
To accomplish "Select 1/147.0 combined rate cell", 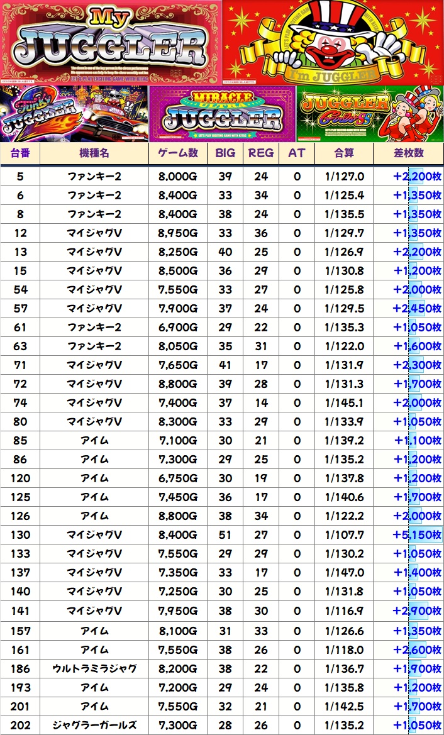I will [x=344, y=573].
